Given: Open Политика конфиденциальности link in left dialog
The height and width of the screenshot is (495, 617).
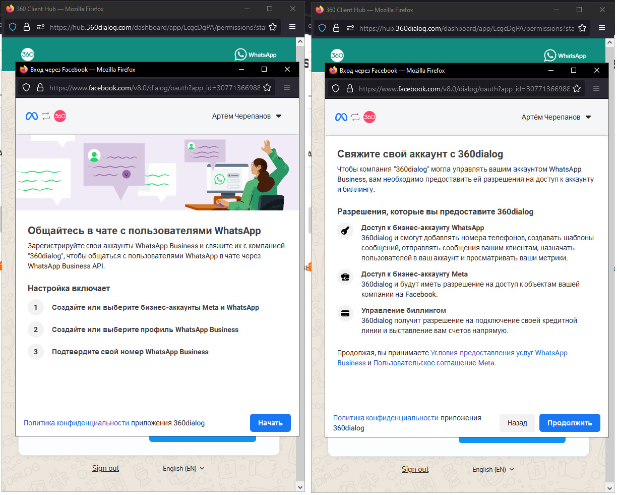Looking at the screenshot, I should 76,423.
